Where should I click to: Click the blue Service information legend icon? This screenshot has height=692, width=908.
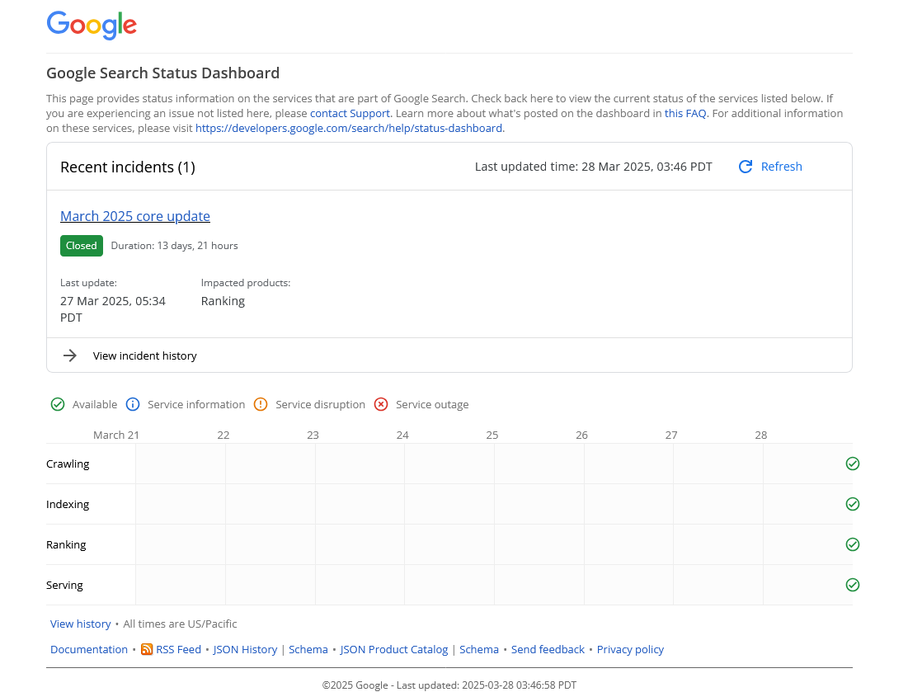tap(133, 404)
